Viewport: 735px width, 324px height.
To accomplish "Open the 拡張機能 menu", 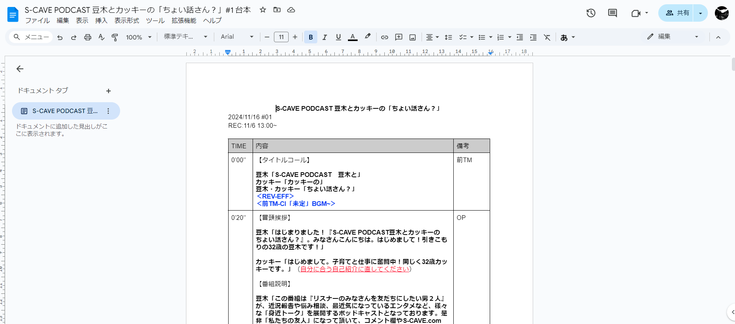I will pos(184,21).
